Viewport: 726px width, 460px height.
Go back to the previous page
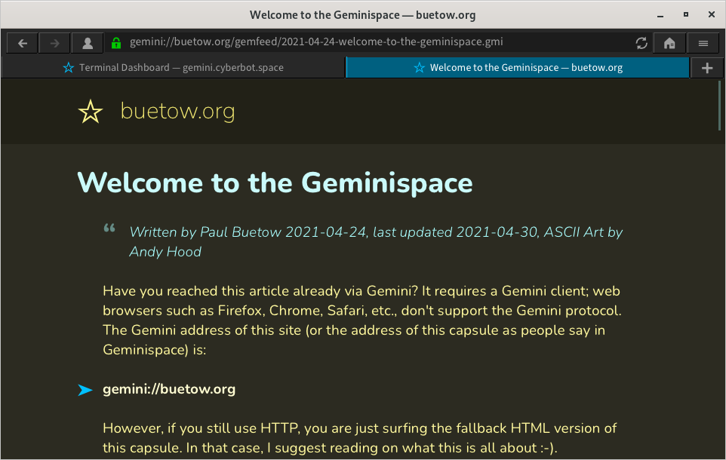click(x=23, y=43)
